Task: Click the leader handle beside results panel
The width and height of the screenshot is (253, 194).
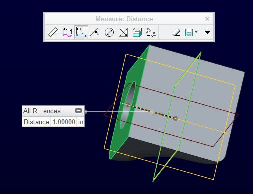Action: tap(86, 112)
